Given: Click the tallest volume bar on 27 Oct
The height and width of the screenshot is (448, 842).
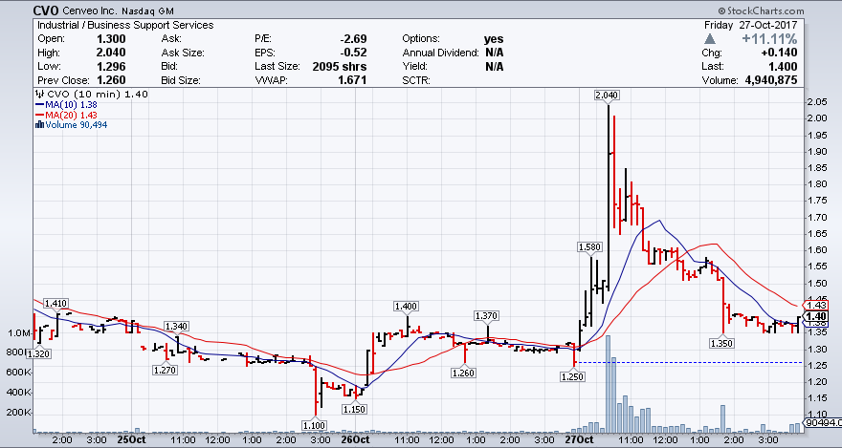Looking at the screenshot, I should 609,384.
